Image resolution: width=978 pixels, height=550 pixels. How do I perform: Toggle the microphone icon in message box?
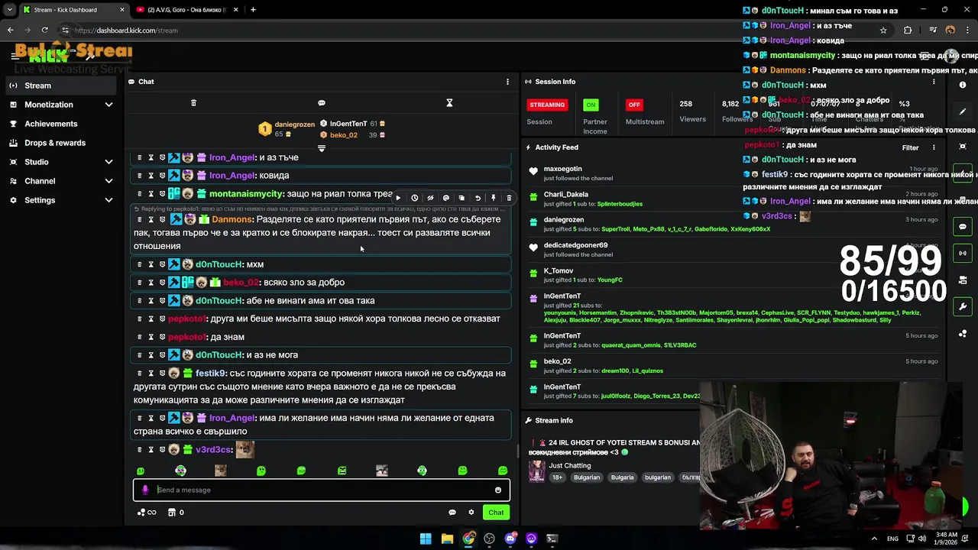pos(145,490)
